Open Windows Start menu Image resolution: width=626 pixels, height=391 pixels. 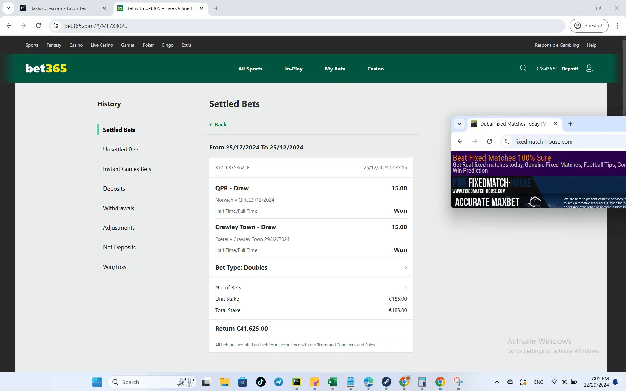point(97,382)
